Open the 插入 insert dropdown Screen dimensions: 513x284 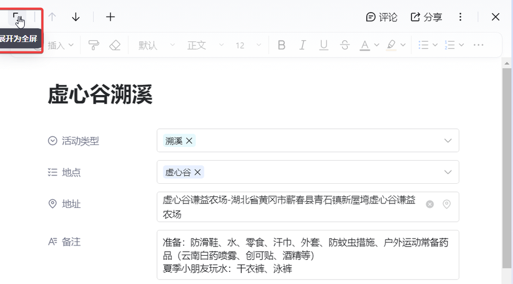click(x=61, y=45)
